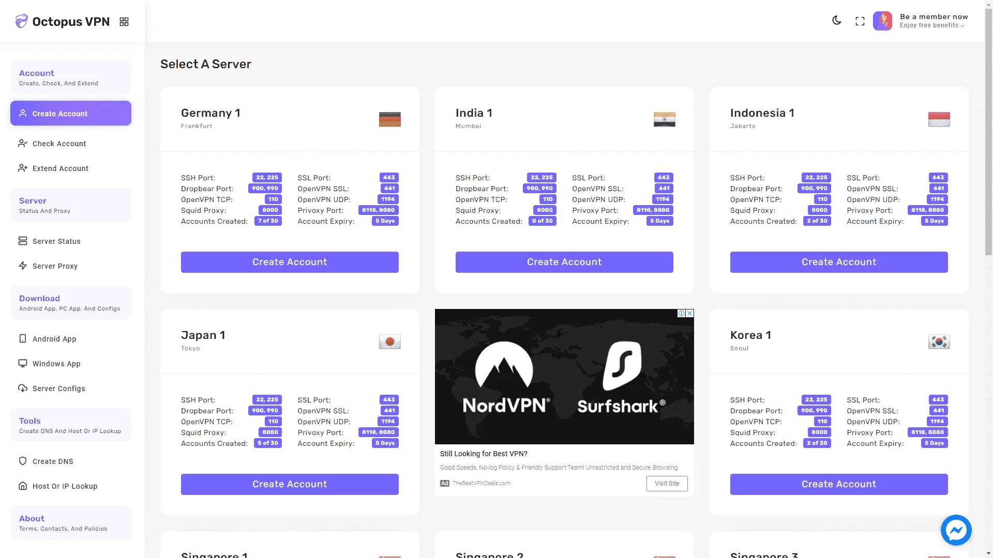The image size is (993, 558).
Task: Click the Extend Account user-plus icon
Action: (23, 168)
